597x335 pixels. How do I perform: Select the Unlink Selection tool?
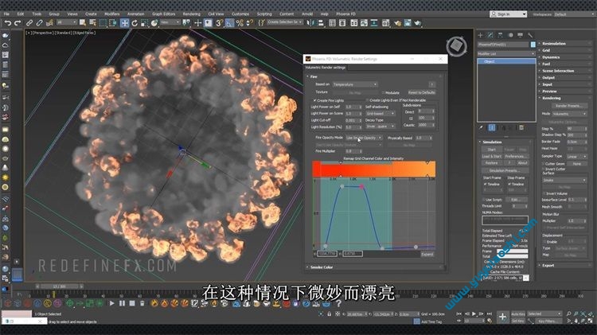[x=39, y=23]
